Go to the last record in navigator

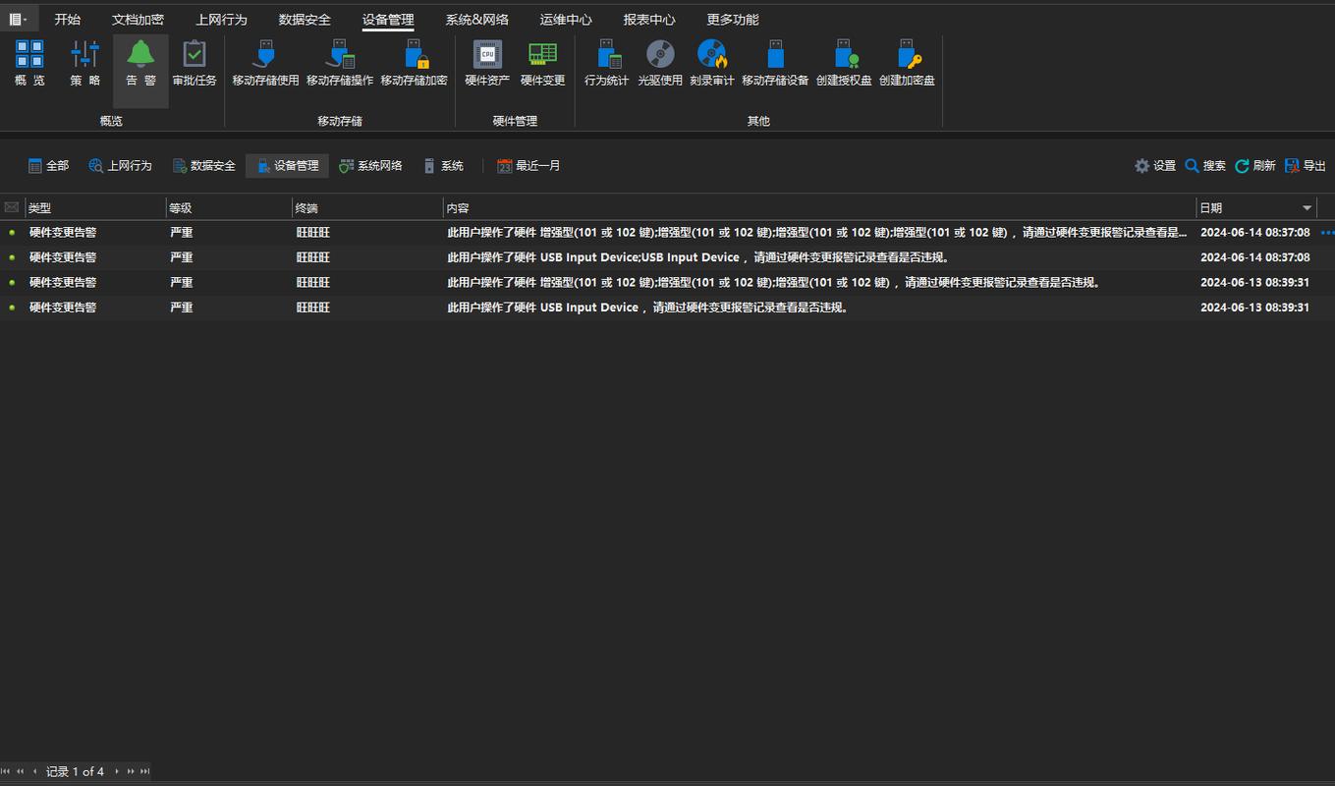tap(144, 771)
